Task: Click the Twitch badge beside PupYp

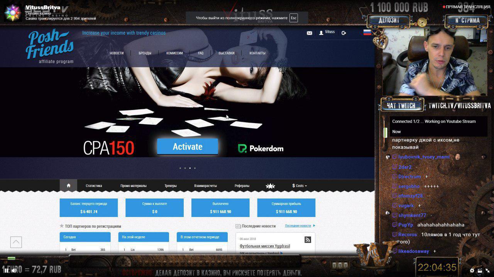Action: click(394, 225)
